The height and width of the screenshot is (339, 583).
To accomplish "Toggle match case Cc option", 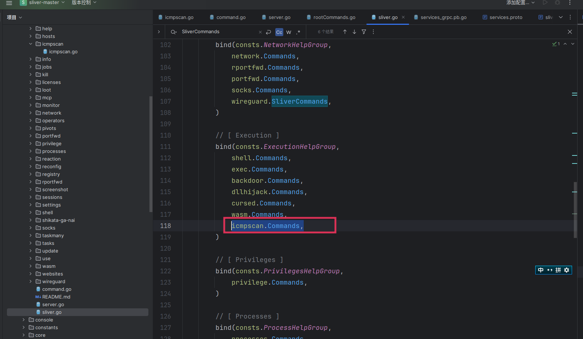I will coord(279,32).
